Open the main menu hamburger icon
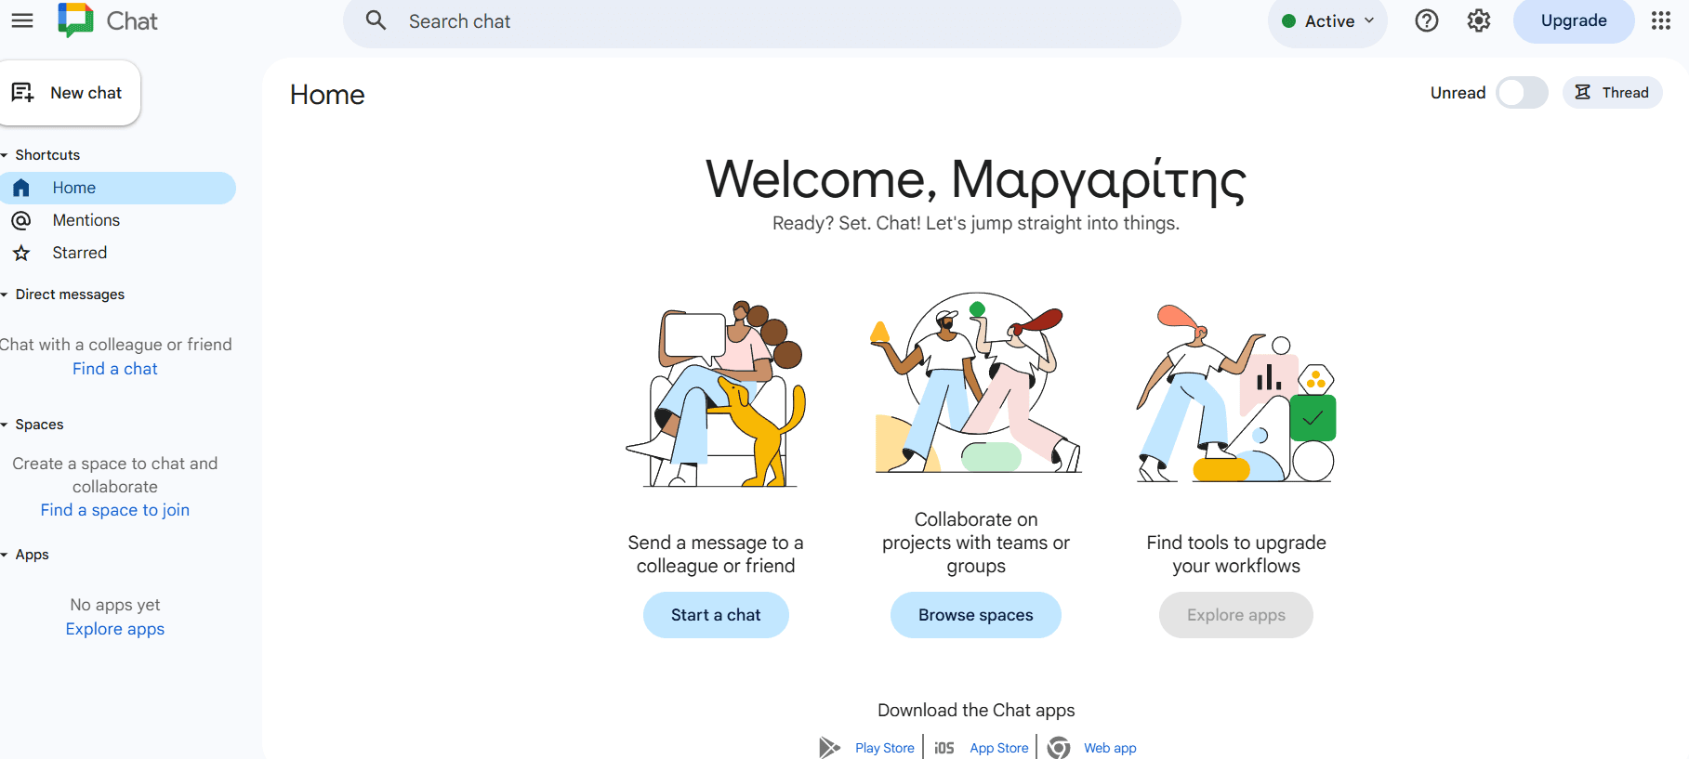The image size is (1689, 759). click(22, 20)
